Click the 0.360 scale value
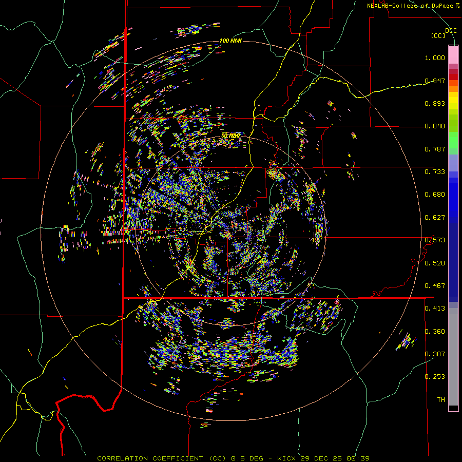462x462 pixels. coord(435,331)
